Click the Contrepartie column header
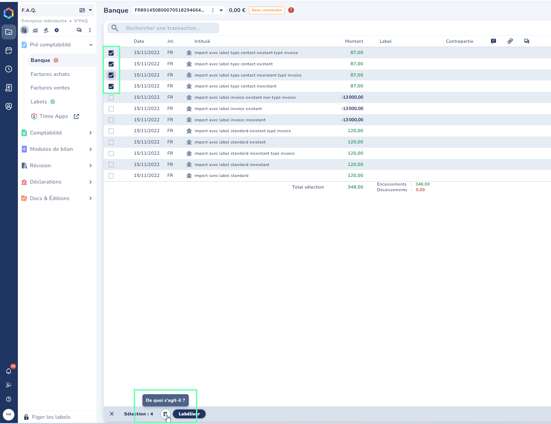Screen dimensions: 551x424 460,41
